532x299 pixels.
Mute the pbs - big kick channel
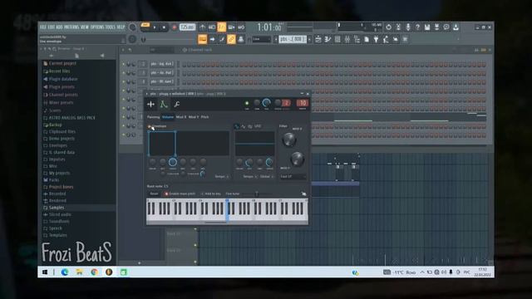click(124, 64)
